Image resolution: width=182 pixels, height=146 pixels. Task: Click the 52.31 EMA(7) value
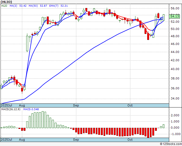pyautogui.click(x=64, y=6)
